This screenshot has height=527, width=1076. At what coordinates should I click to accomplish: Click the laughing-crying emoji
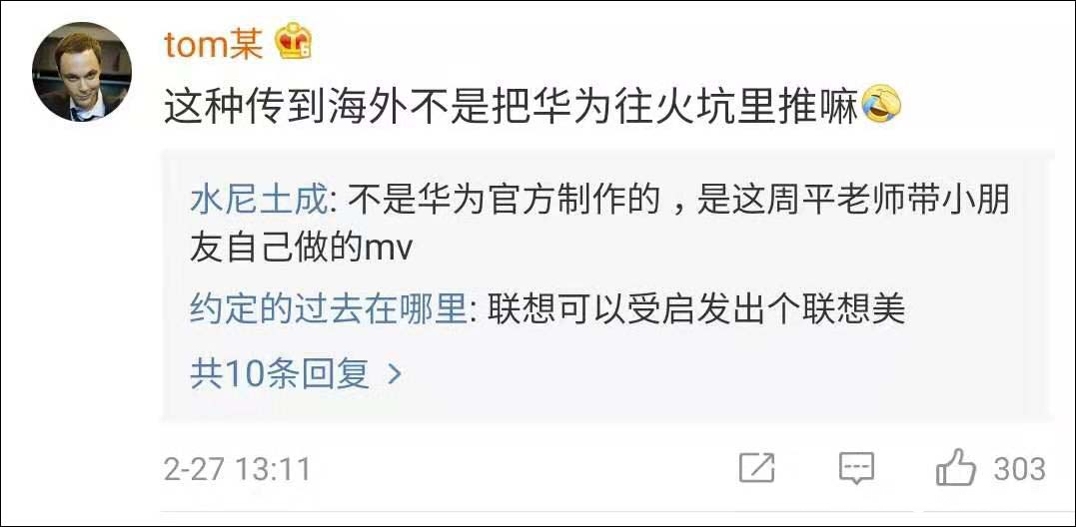coord(880,104)
